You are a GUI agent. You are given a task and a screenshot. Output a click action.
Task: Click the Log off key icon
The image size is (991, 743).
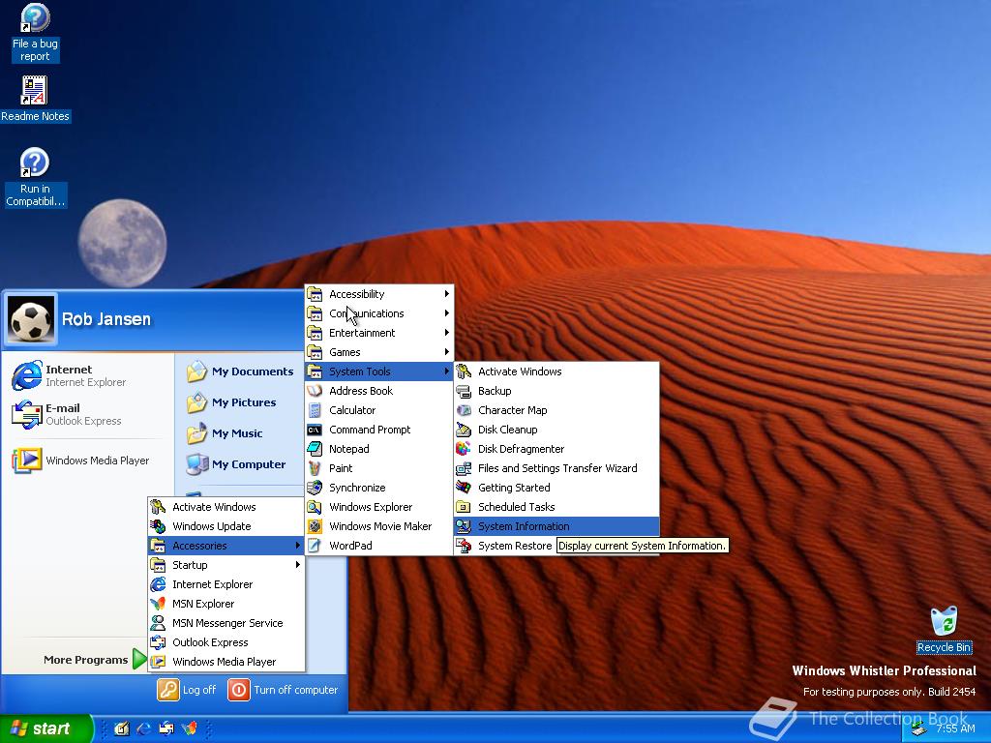tap(168, 690)
